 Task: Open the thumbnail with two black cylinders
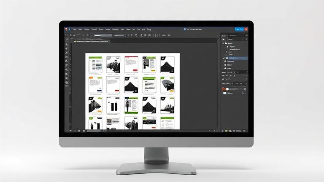[x=113, y=105]
